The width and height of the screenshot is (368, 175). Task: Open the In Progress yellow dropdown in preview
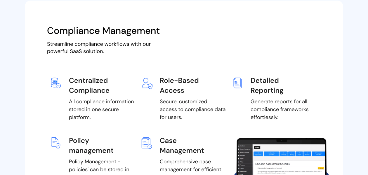[321, 168]
